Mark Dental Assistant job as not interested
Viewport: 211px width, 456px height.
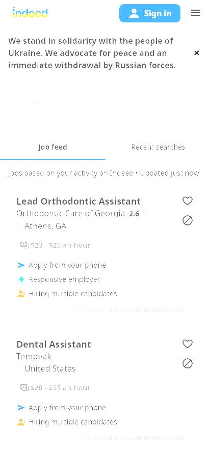point(188,363)
